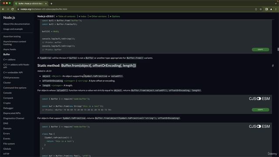Open Debugger page

[x=8, y=108]
